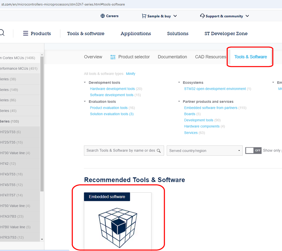Select H747/757 (14) in sidebar

tap(20, 195)
